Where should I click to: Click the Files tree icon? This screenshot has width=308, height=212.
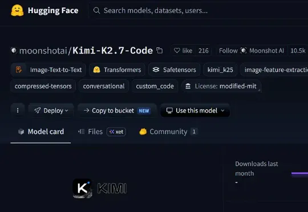coord(81,131)
